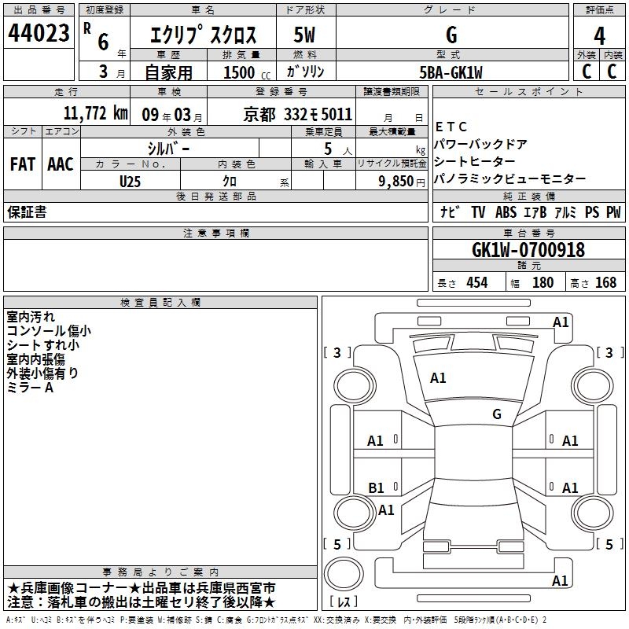The image size is (629, 629).
Task: Click color number U25
Action: click(x=130, y=182)
